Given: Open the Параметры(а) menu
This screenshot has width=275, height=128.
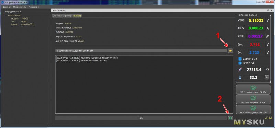Looking at the screenshot, I should click(x=20, y=7).
